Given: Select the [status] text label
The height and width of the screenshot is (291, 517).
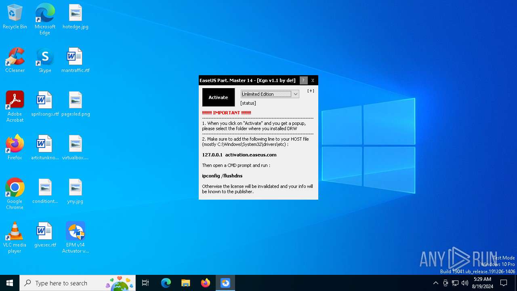Looking at the screenshot, I should 248,103.
